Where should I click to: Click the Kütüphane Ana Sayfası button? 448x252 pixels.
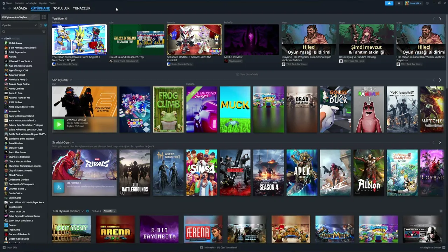pyautogui.click(x=21, y=17)
